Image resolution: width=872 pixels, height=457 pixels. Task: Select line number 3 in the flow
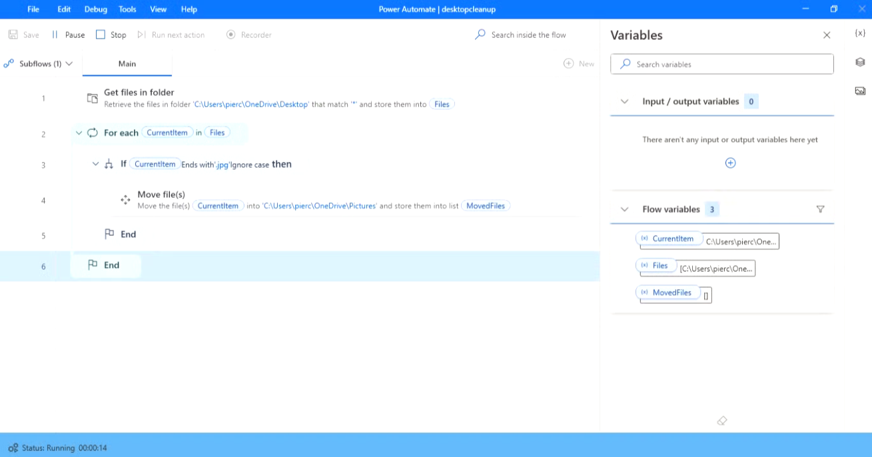(43, 165)
